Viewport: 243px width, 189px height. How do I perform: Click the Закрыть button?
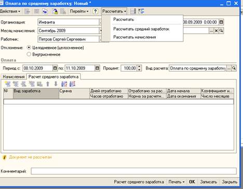pyautogui.click(x=230, y=182)
